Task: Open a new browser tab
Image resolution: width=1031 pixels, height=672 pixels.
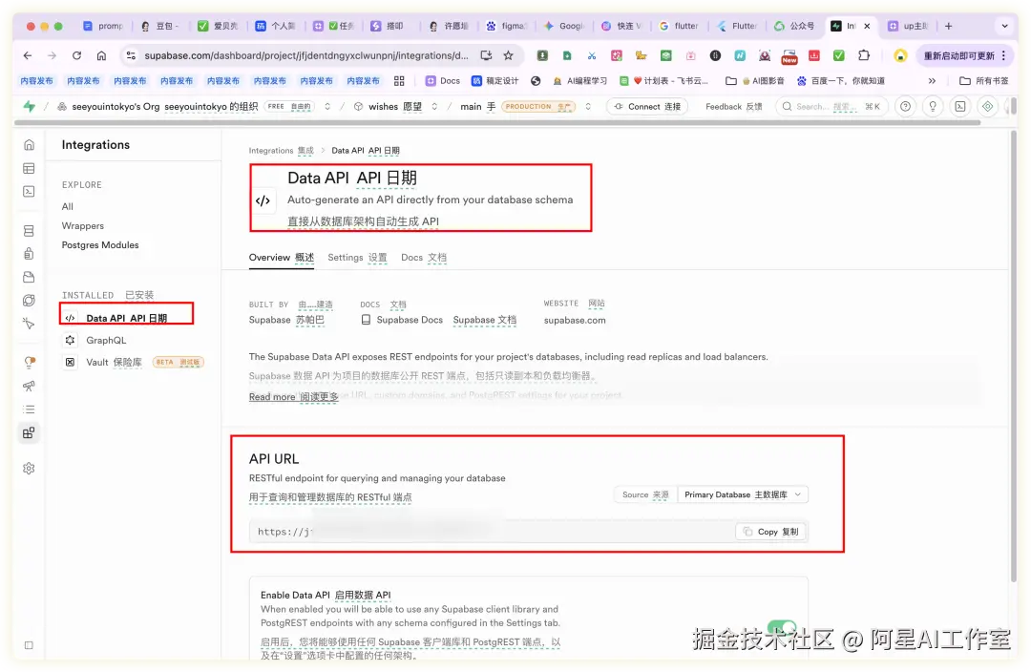Action: tap(948, 27)
